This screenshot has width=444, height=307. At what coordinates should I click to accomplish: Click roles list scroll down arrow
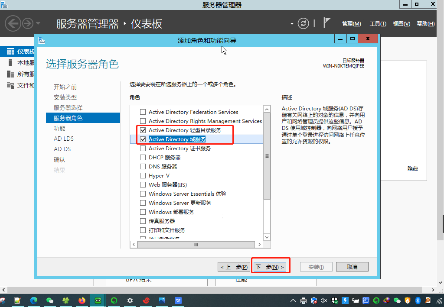click(267, 237)
